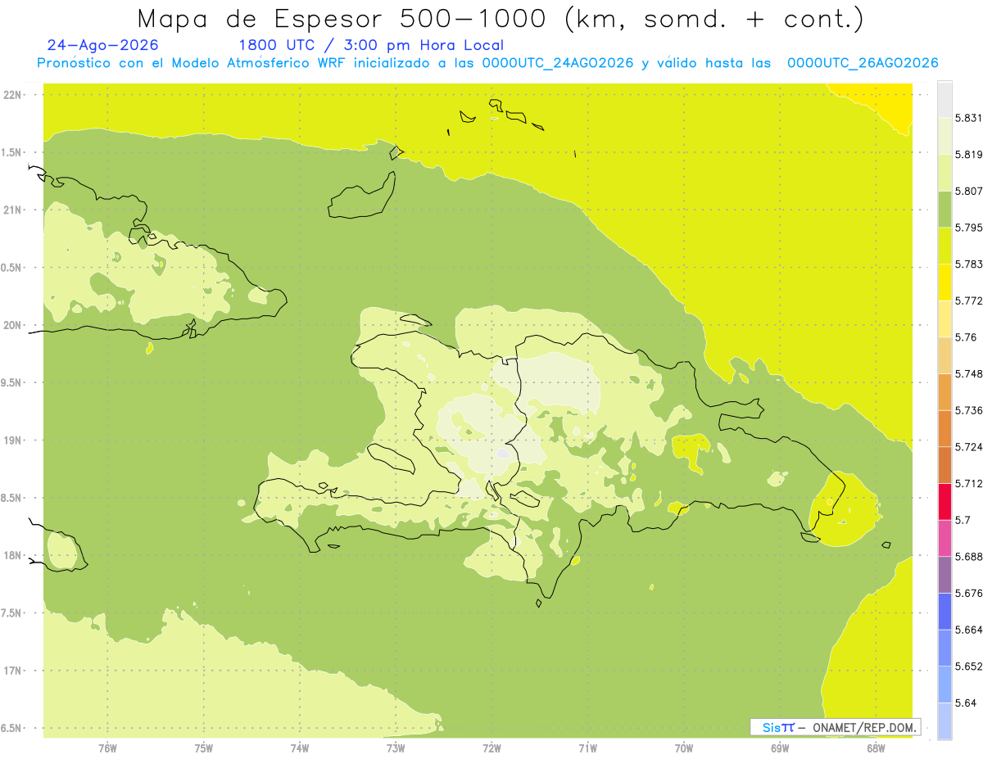Click the 22N latitude label

12,95
